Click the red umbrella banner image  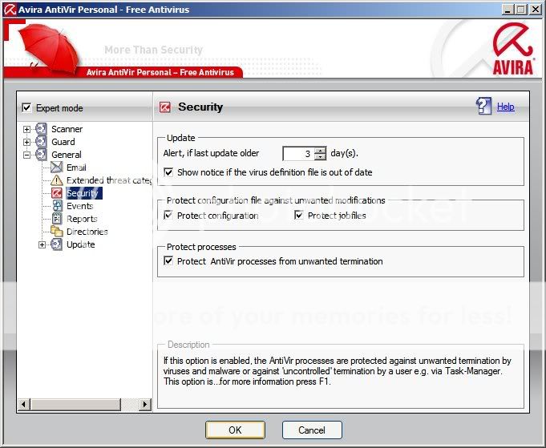tap(49, 49)
